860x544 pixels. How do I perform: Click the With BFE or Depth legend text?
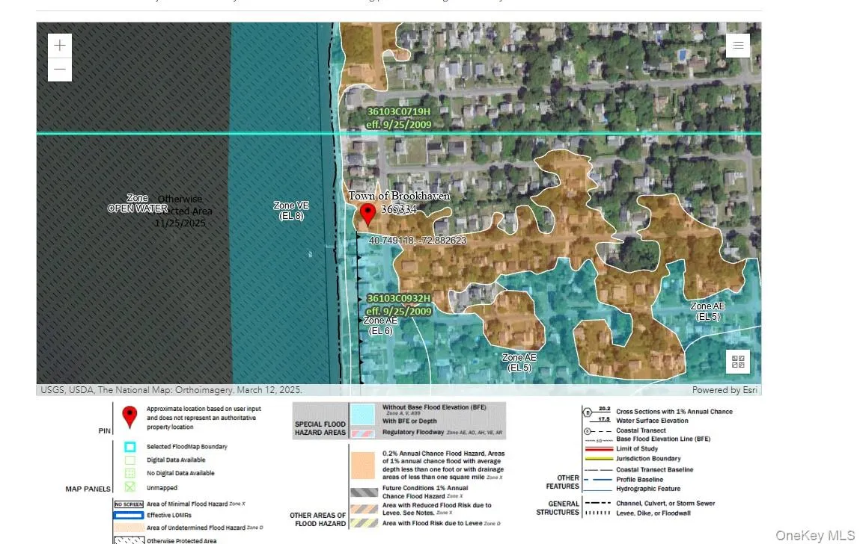click(409, 421)
